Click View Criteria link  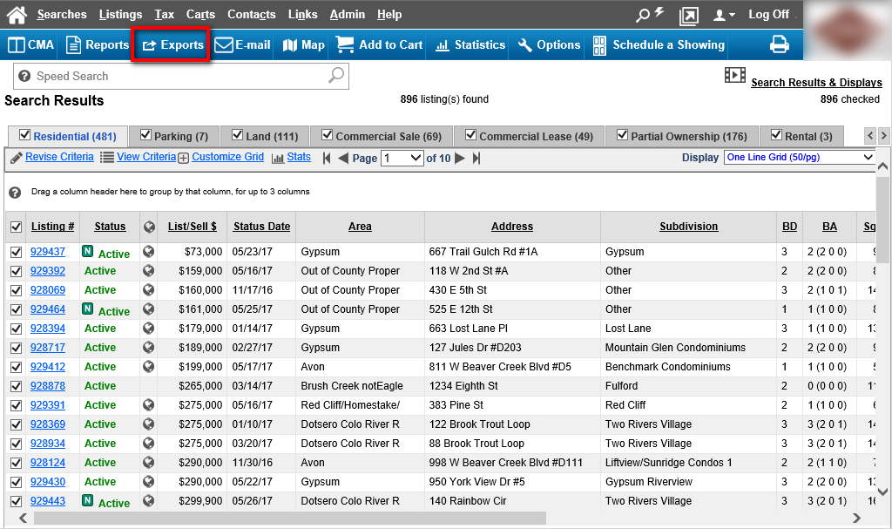pos(146,157)
